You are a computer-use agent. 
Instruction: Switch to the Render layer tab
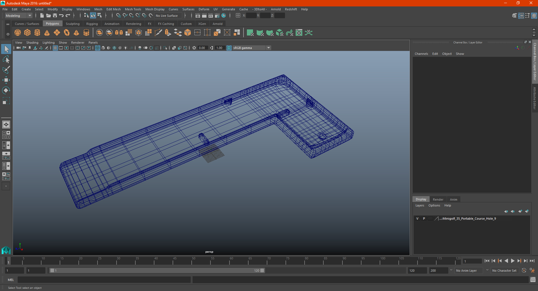(x=438, y=200)
